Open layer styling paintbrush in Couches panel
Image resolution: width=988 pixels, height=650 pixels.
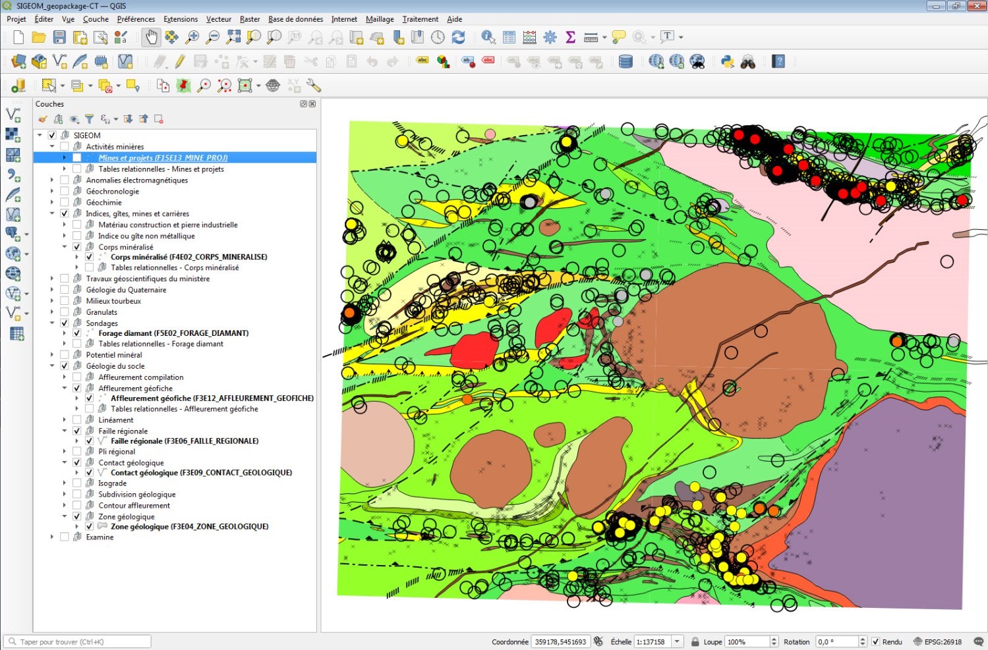click(x=43, y=119)
